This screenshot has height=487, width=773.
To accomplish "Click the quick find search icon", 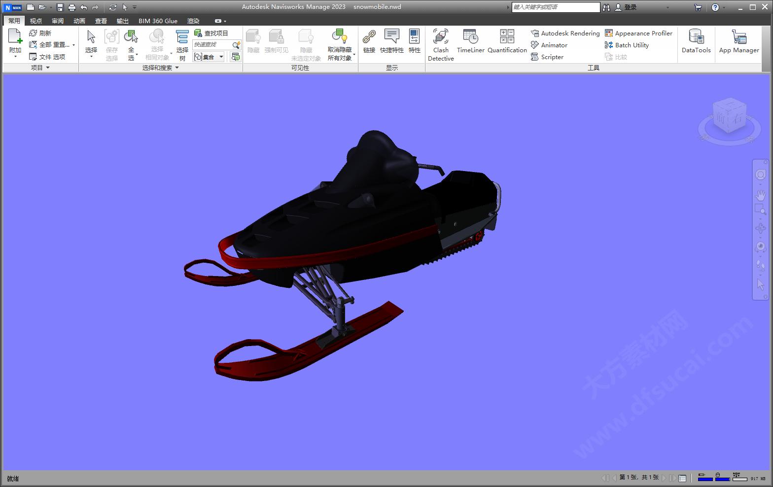I will coord(236,45).
